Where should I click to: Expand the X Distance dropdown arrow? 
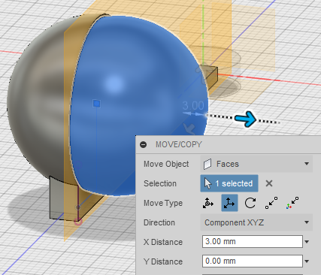pos(307,242)
